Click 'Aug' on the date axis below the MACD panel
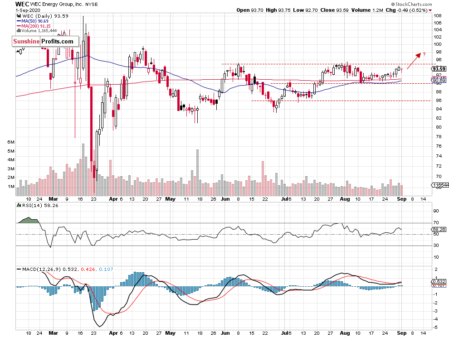Screen dimensions: 449x337 (345, 333)
